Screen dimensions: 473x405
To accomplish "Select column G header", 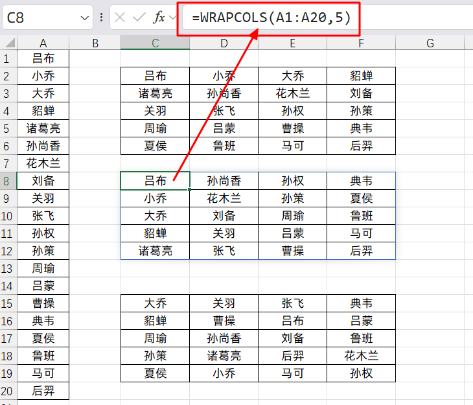I will click(x=430, y=43).
